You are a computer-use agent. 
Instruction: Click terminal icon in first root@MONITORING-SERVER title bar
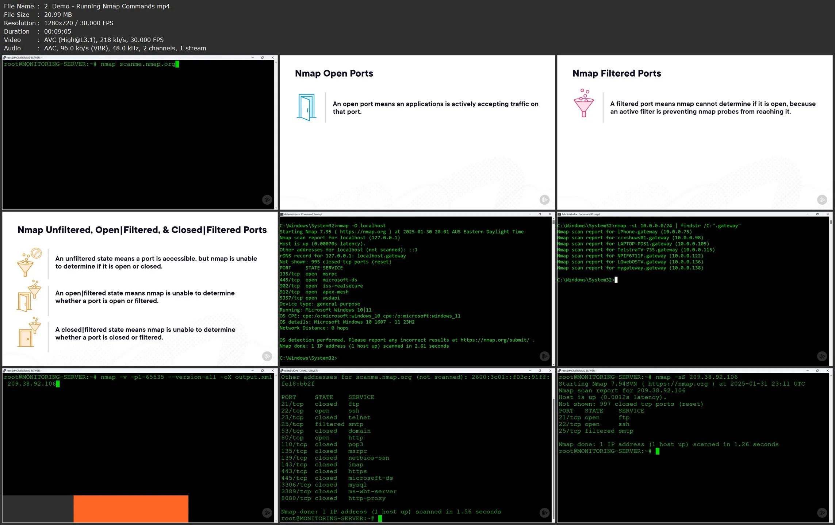click(x=4, y=58)
